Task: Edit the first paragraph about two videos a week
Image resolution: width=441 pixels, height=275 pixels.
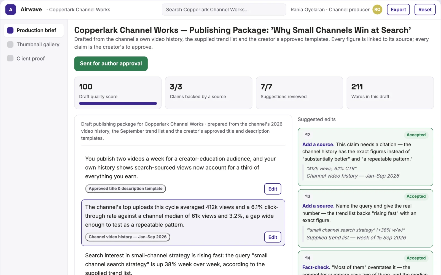Action: [273, 189]
